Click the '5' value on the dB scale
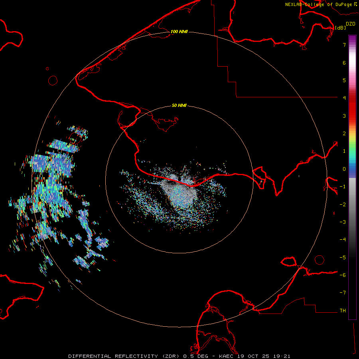359x359 pixels. coord(344,80)
